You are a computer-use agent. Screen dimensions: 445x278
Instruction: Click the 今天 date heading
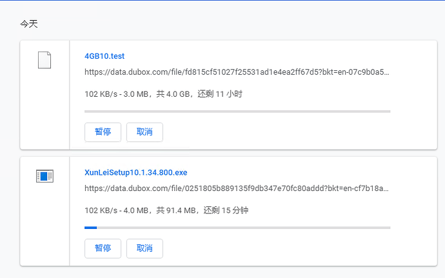pyautogui.click(x=29, y=24)
